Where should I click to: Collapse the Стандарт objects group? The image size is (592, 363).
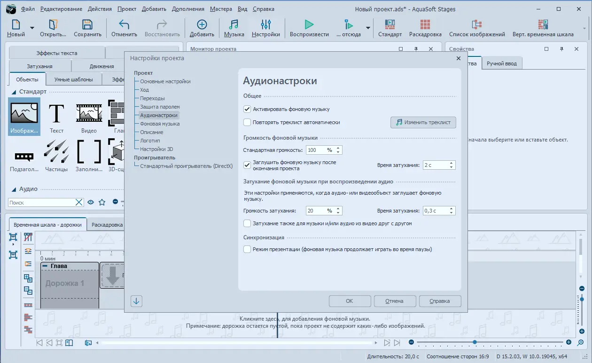(14, 92)
